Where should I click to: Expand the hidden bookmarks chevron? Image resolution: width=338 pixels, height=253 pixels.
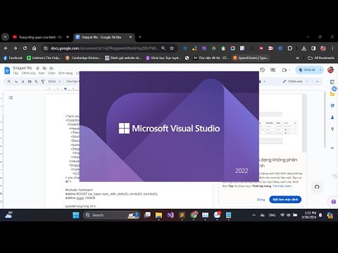298,58
